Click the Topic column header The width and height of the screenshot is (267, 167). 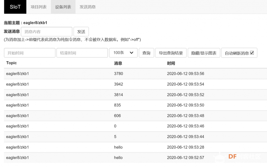tap(11, 63)
